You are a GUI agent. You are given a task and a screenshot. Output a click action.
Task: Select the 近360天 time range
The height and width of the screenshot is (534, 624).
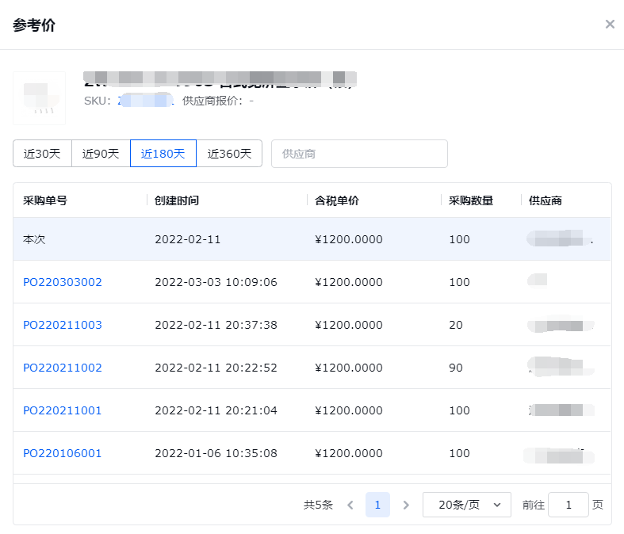pyautogui.click(x=229, y=154)
